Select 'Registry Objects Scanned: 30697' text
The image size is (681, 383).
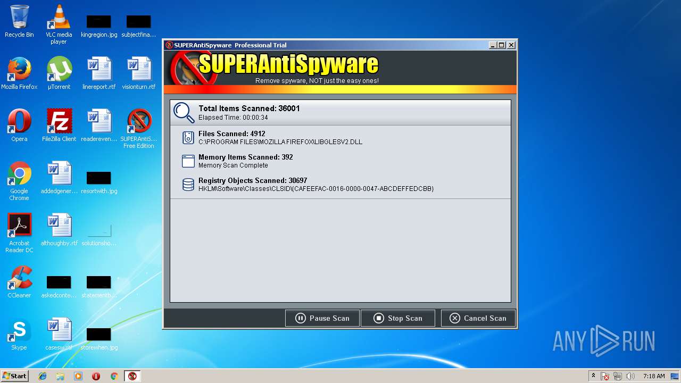click(253, 180)
